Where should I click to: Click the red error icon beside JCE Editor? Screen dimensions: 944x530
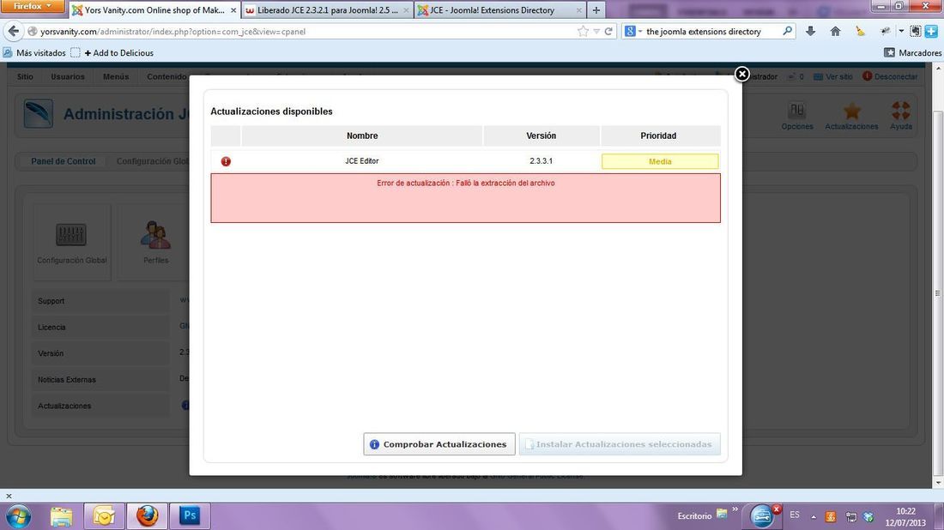point(226,161)
